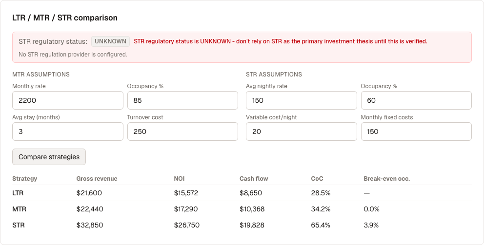484x245 pixels.
Task: Click MTR cash flow $10,368
Action: [252, 209]
